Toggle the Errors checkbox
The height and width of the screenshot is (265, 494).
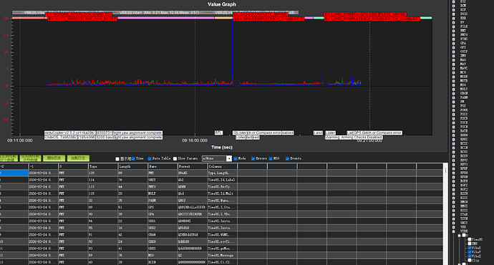253,158
